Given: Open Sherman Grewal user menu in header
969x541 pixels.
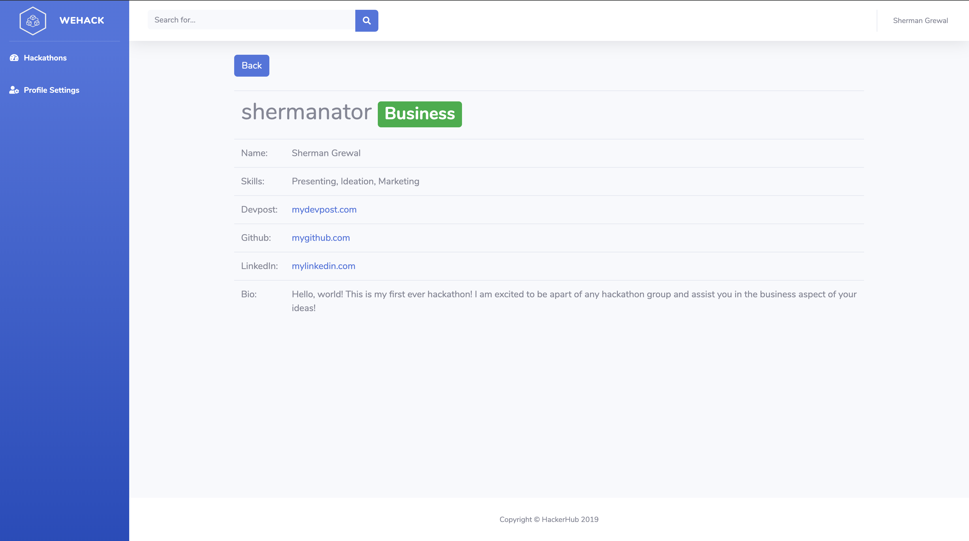Looking at the screenshot, I should tap(920, 21).
